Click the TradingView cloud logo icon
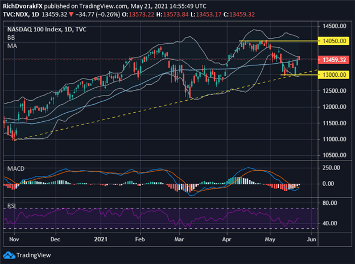This screenshot has height=264, width=355. coord(9,255)
